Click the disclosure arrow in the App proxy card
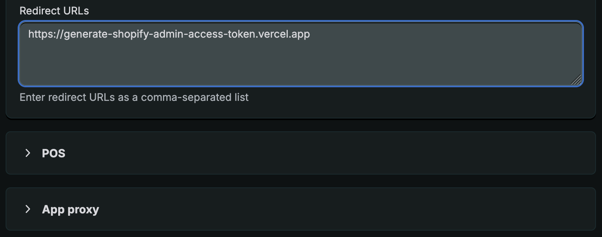 coord(27,209)
